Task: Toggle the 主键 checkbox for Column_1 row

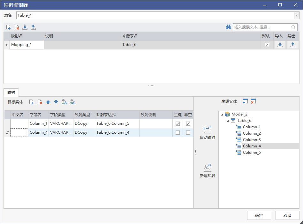Action: click(178, 123)
